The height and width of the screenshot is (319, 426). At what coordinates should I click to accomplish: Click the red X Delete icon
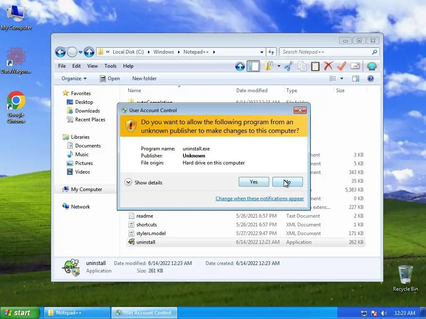(x=328, y=66)
